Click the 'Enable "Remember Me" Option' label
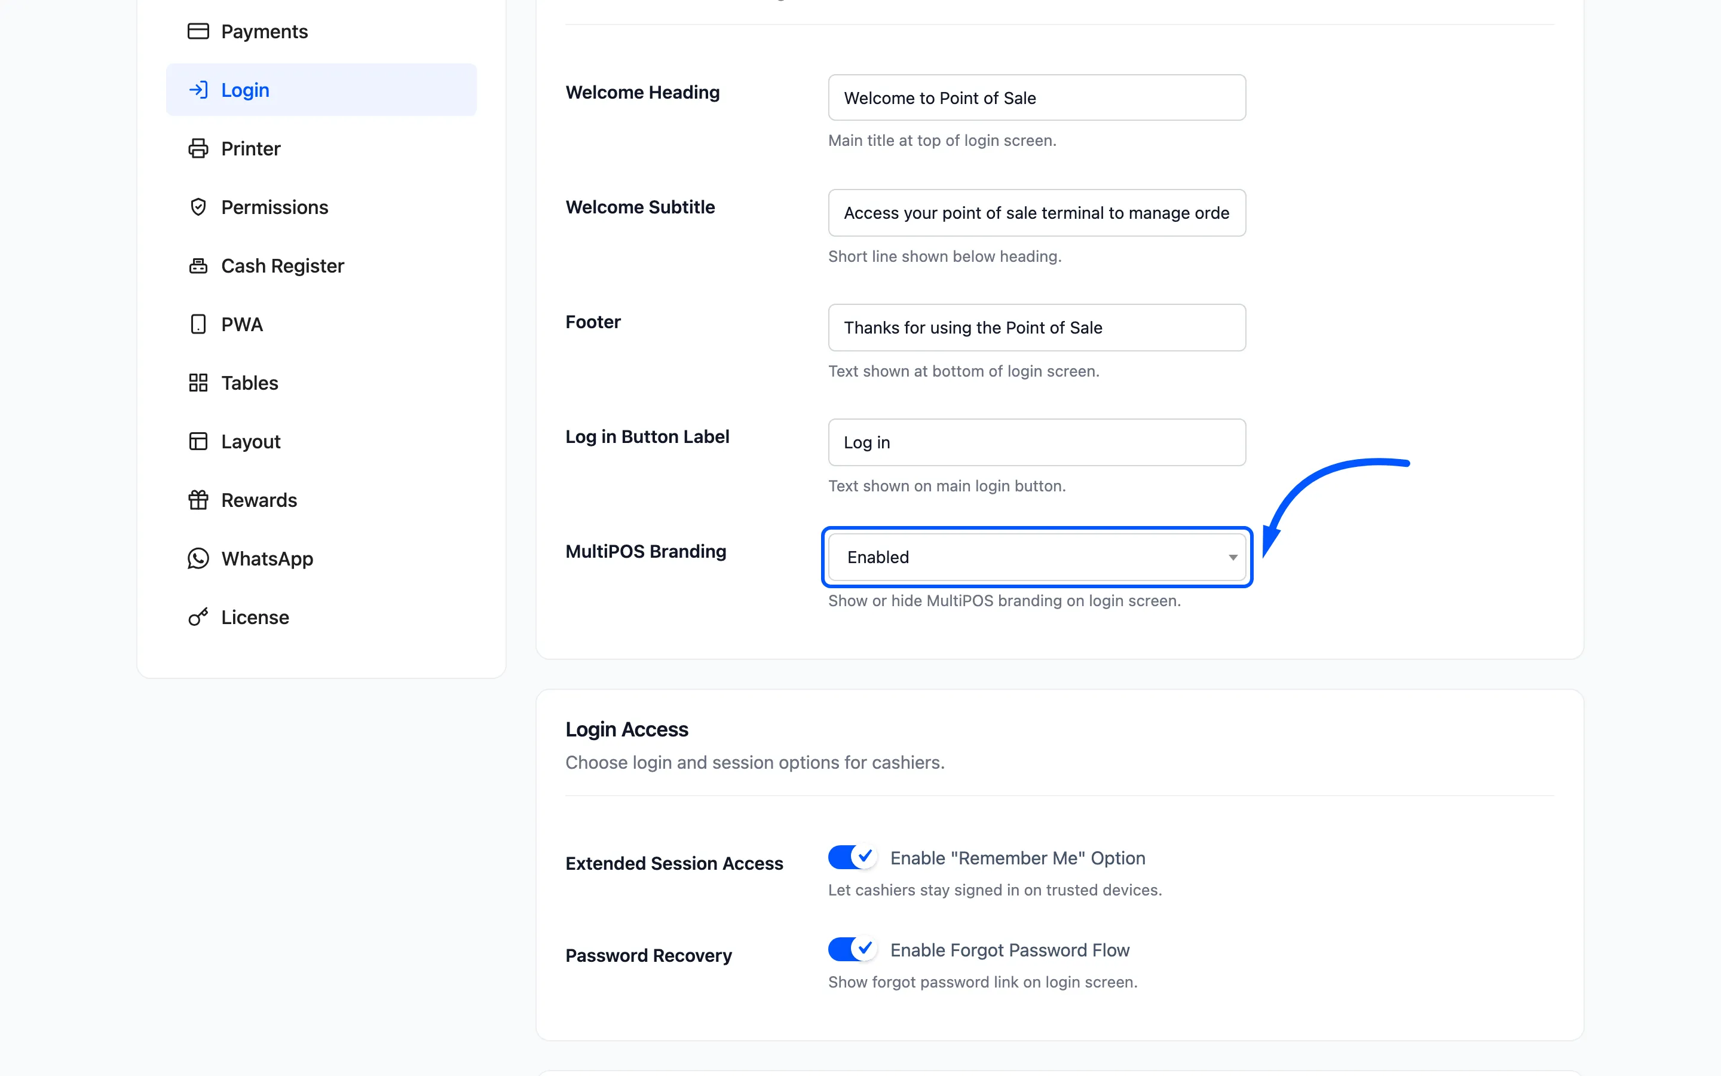The image size is (1721, 1076). click(x=1018, y=858)
